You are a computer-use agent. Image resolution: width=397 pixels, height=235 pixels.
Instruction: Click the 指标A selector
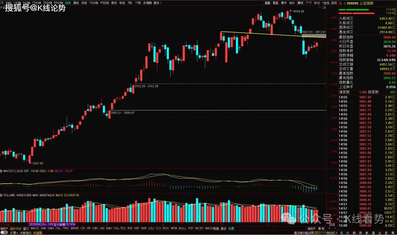[4, 228]
